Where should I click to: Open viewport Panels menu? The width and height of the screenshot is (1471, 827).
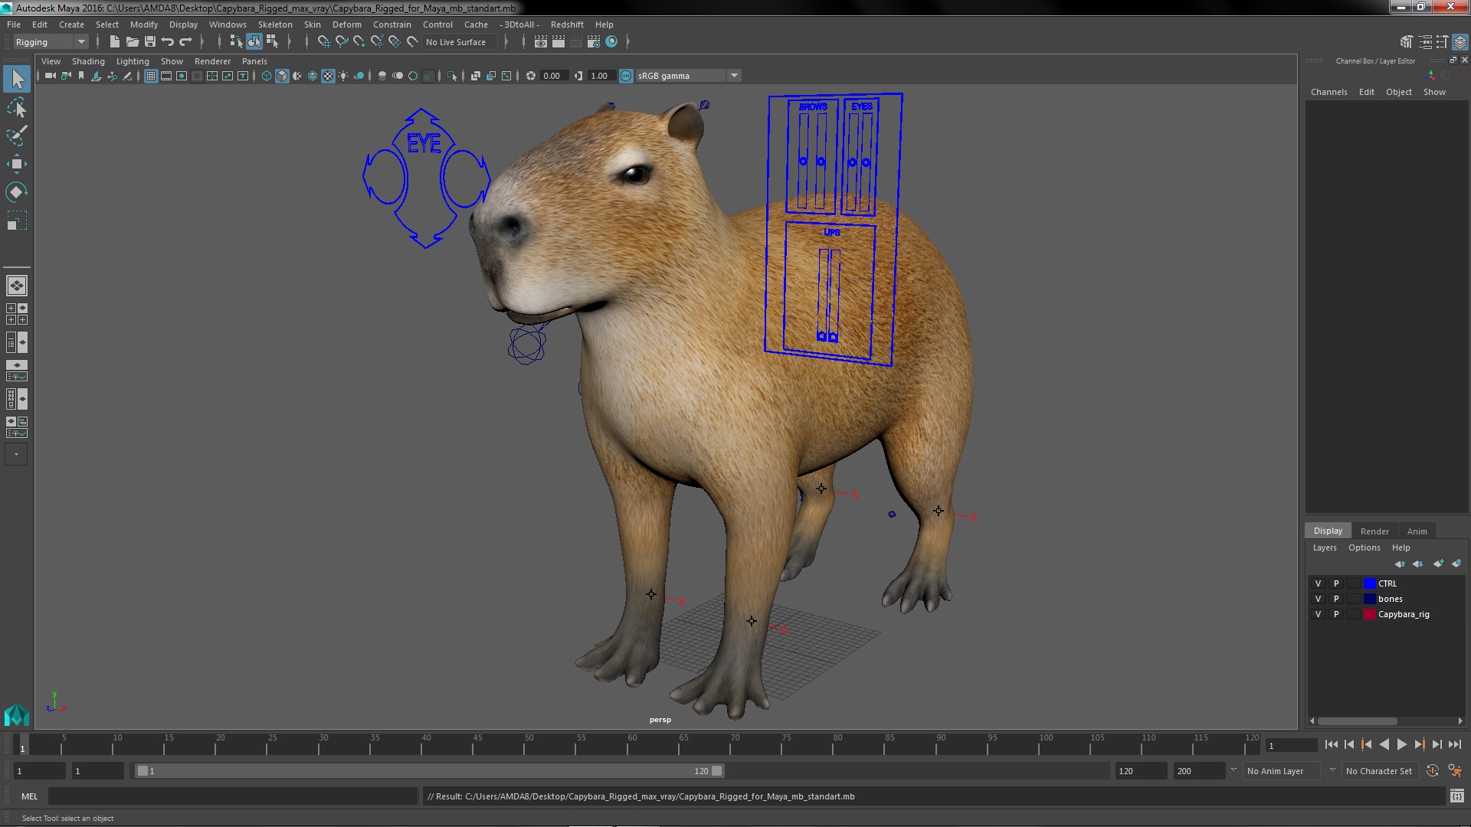click(x=254, y=61)
